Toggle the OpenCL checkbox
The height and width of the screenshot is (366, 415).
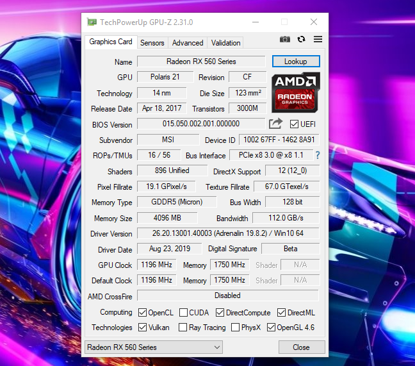[142, 313]
